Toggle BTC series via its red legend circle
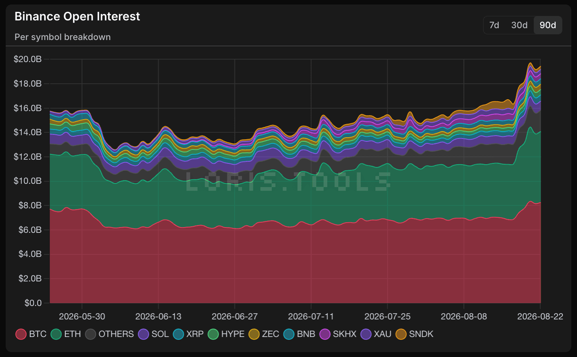The width and height of the screenshot is (577, 357). tap(21, 334)
